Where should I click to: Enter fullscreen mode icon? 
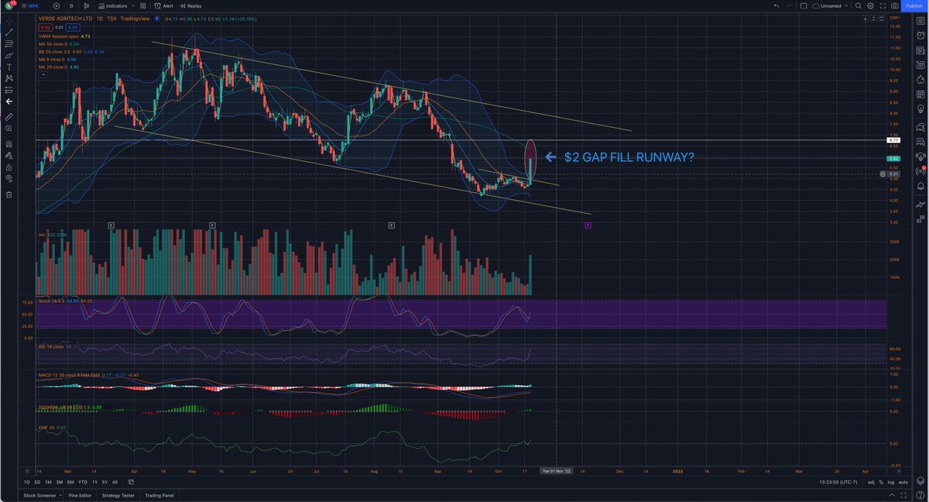coord(883,5)
